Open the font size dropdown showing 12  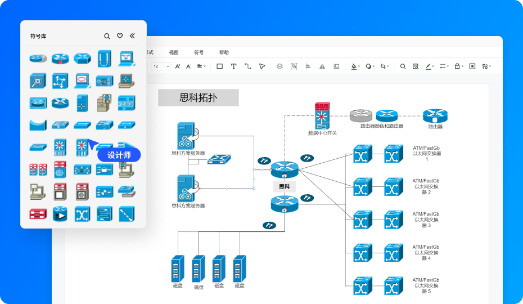coord(160,66)
